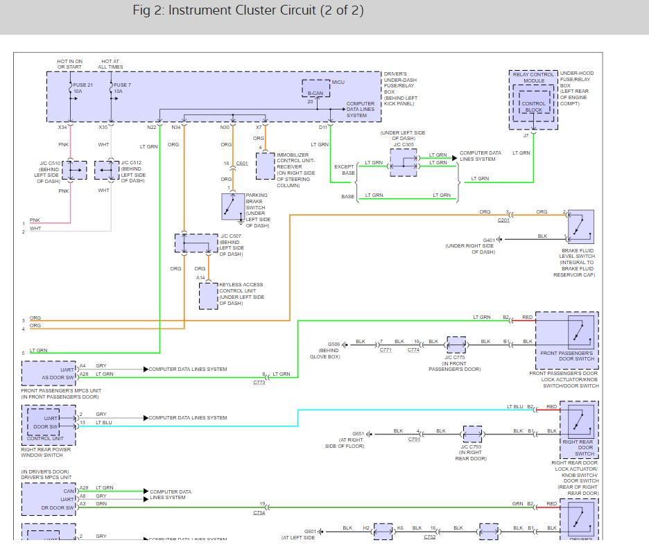Click the keyless access control unit box
Image resolution: width=649 pixels, height=556 pixels.
click(x=209, y=296)
